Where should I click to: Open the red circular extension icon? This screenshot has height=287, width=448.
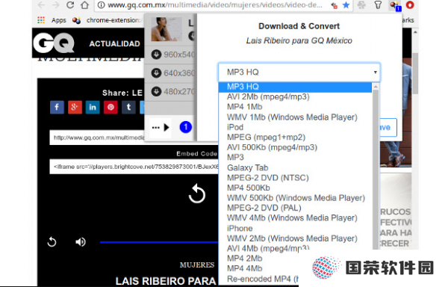tap(410, 5)
